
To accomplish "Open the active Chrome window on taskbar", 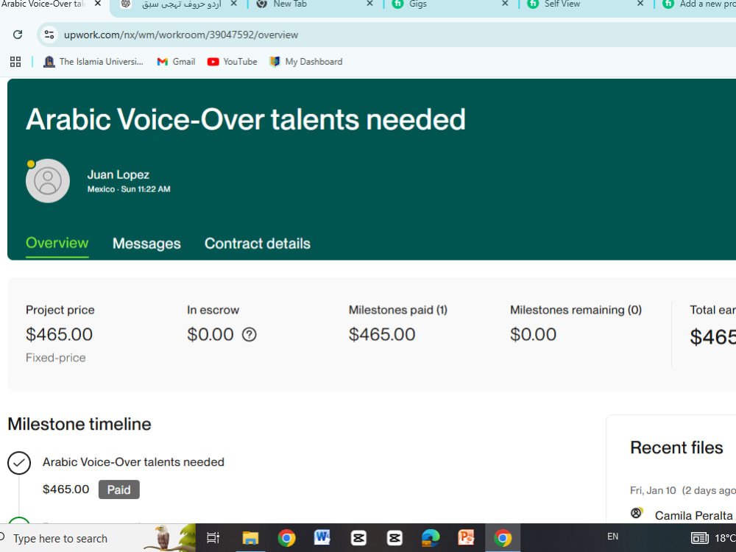I will [x=502, y=538].
